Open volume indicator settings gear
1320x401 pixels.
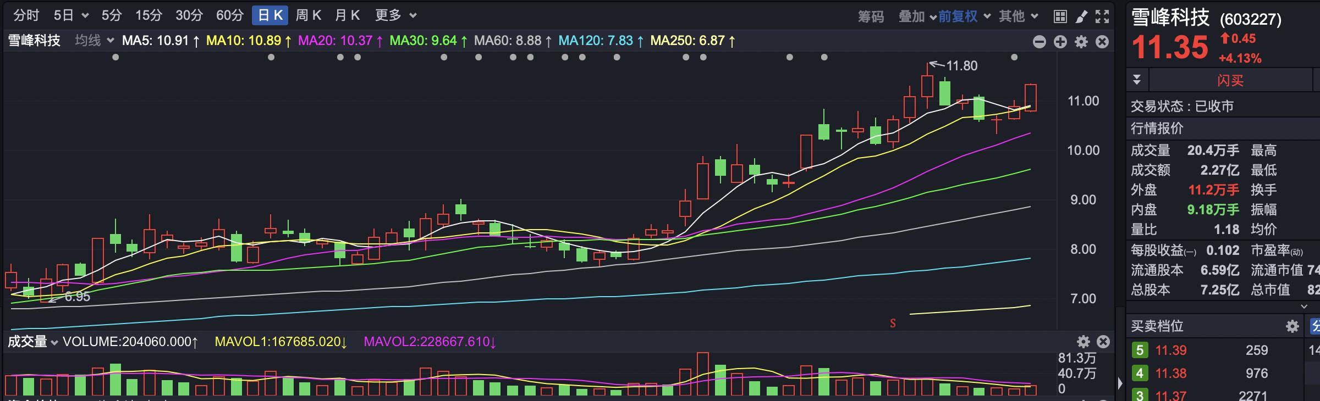click(1083, 342)
